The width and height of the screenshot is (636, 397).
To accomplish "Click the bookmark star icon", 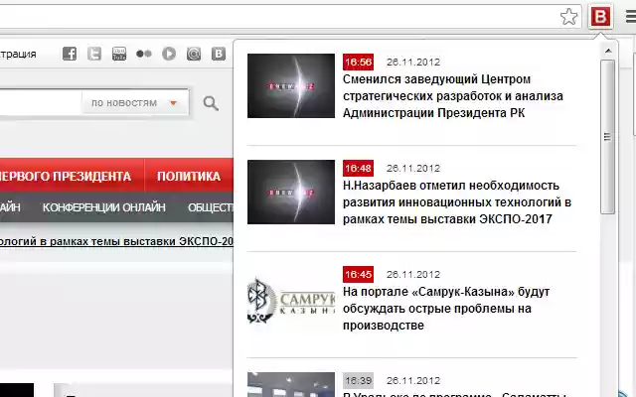I will coord(568,17).
